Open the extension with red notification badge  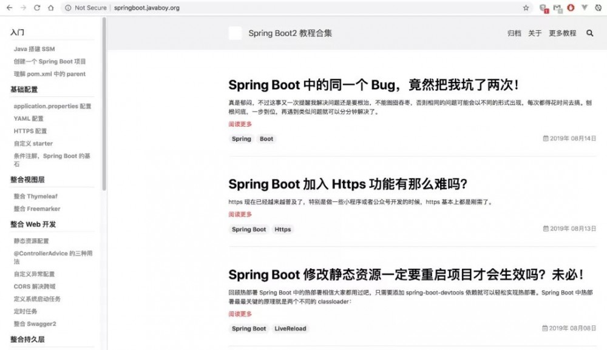pyautogui.click(x=543, y=7)
